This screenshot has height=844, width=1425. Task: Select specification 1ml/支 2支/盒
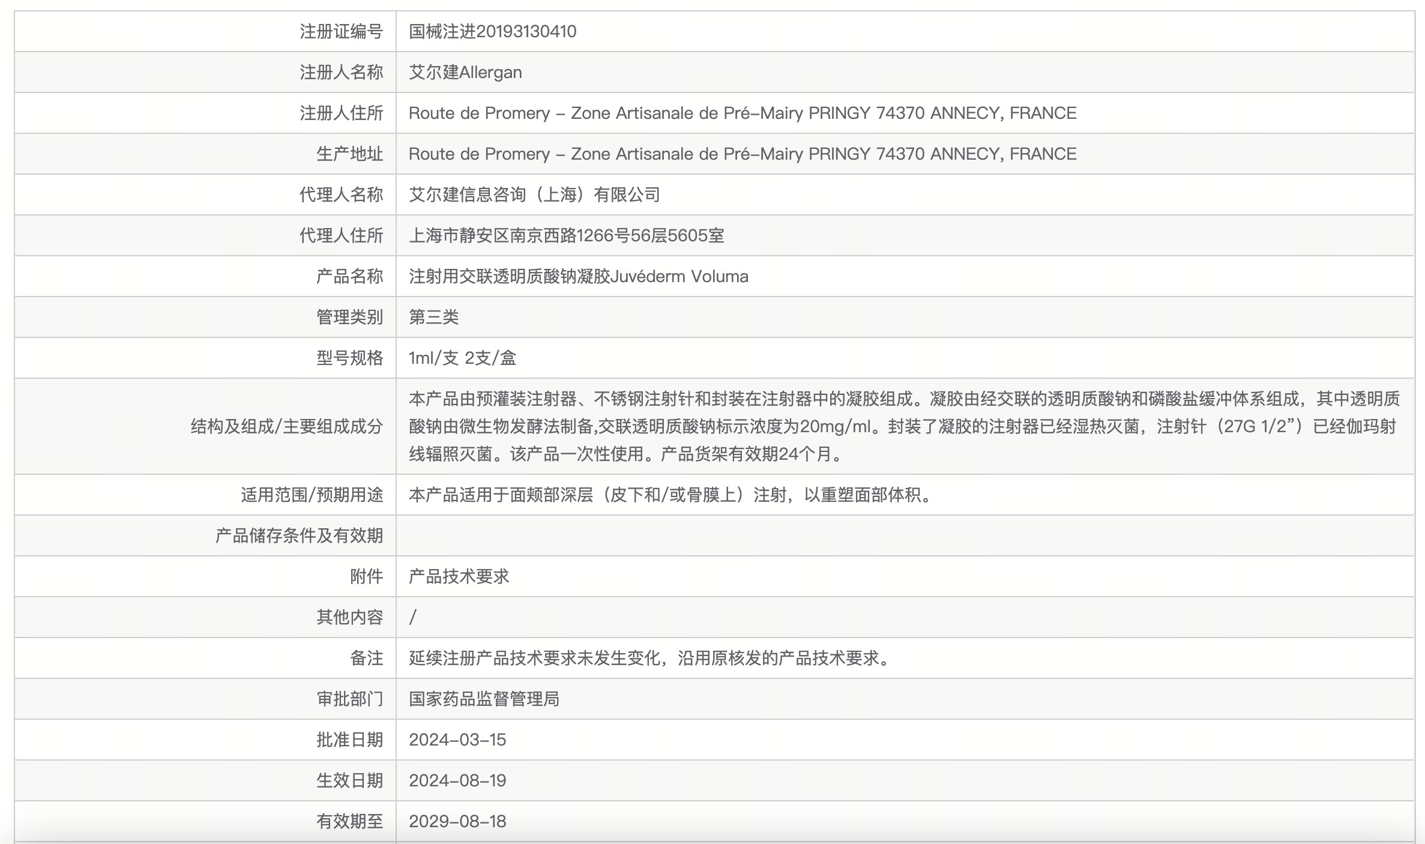tap(462, 358)
